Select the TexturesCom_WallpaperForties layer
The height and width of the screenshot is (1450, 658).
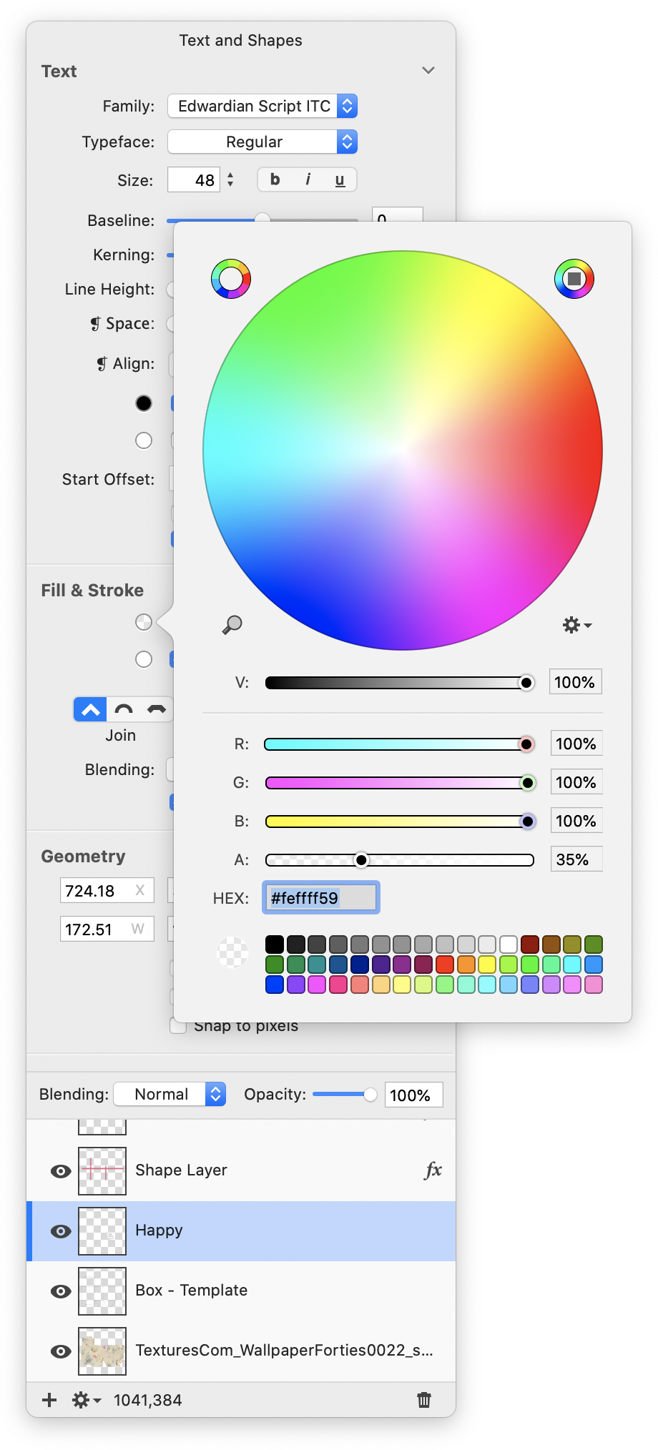tap(283, 1351)
